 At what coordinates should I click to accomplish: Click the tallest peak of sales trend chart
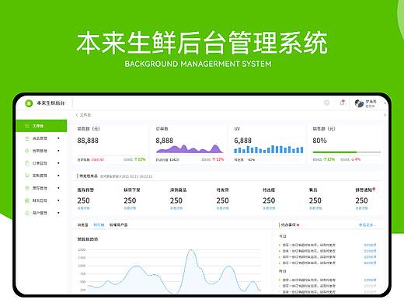click(191, 250)
